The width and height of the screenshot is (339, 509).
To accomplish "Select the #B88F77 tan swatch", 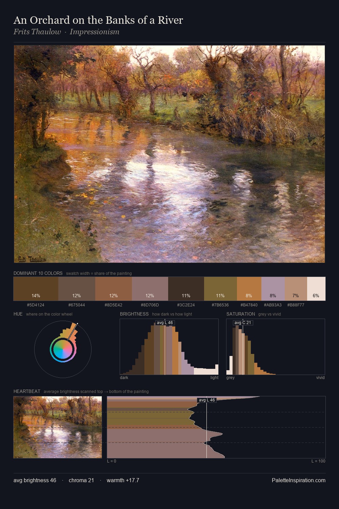I will pos(296,289).
